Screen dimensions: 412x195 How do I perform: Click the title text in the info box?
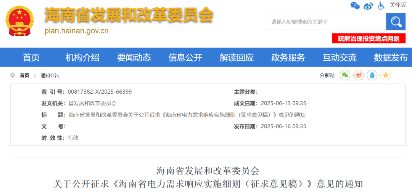pos(187,115)
